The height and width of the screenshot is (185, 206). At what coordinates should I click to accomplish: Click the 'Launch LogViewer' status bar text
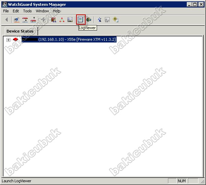16,181
